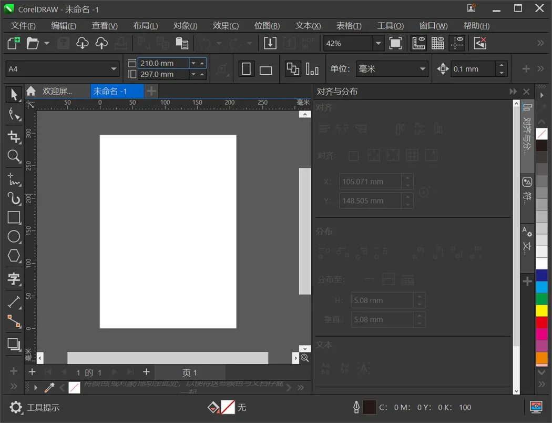The height and width of the screenshot is (423, 552).
Task: Activate the Text tool (字)
Action: 14,279
